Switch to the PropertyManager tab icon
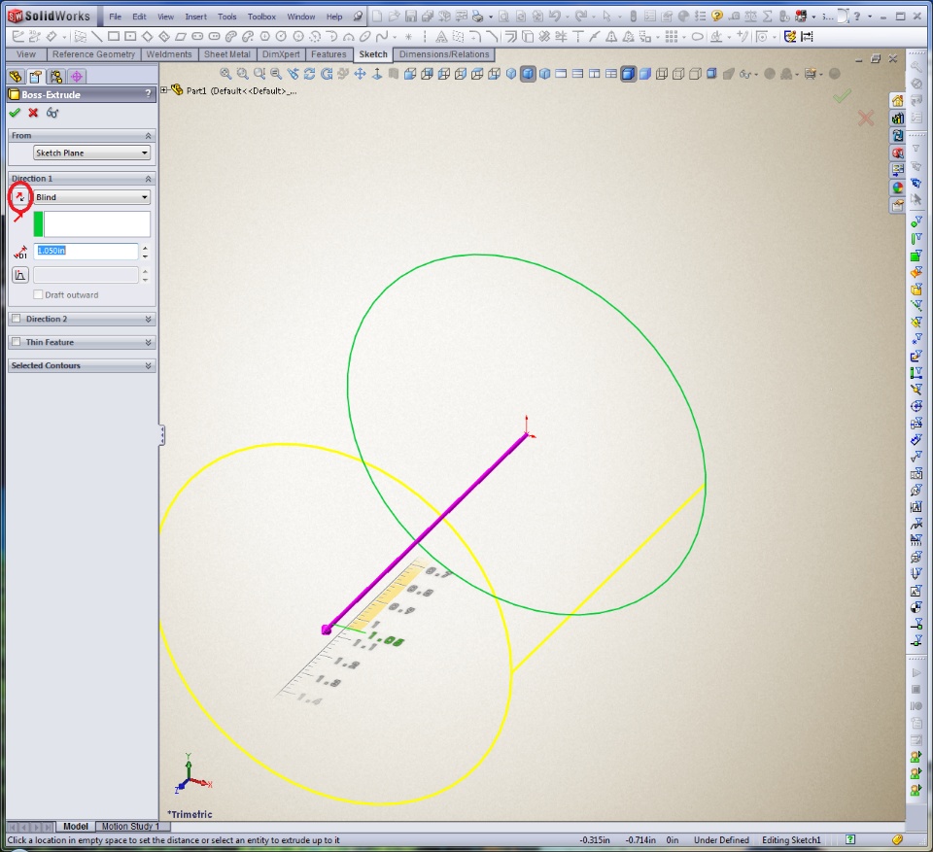The height and width of the screenshot is (852, 933). (x=36, y=77)
